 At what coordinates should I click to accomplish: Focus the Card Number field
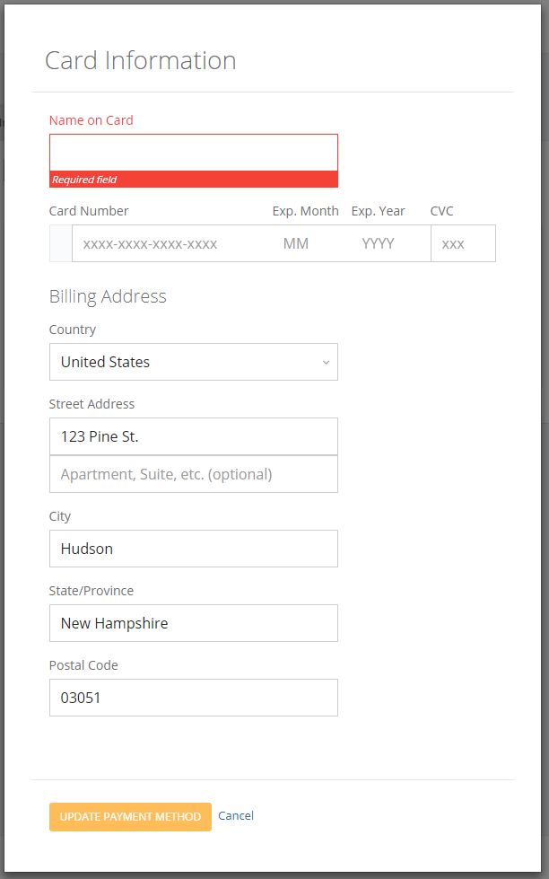161,243
